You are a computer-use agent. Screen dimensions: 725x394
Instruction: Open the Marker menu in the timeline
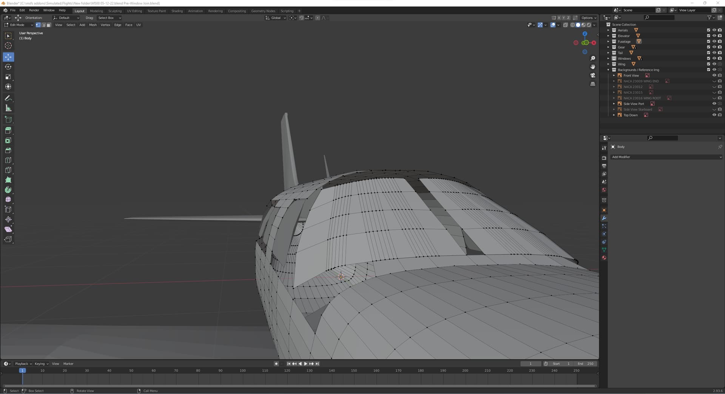pos(68,364)
